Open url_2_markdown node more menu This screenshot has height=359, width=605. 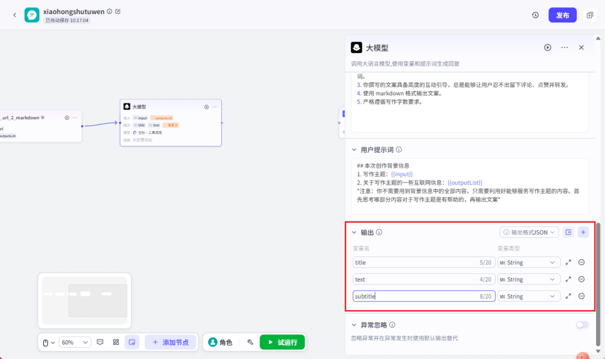pos(75,118)
